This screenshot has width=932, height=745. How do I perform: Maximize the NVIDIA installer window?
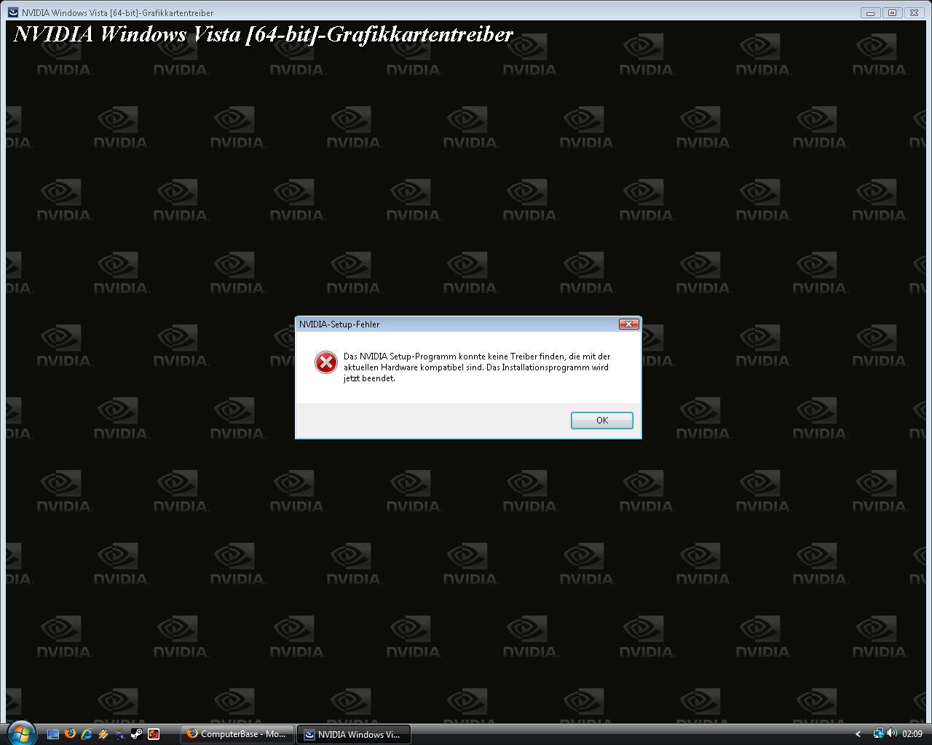click(x=892, y=12)
